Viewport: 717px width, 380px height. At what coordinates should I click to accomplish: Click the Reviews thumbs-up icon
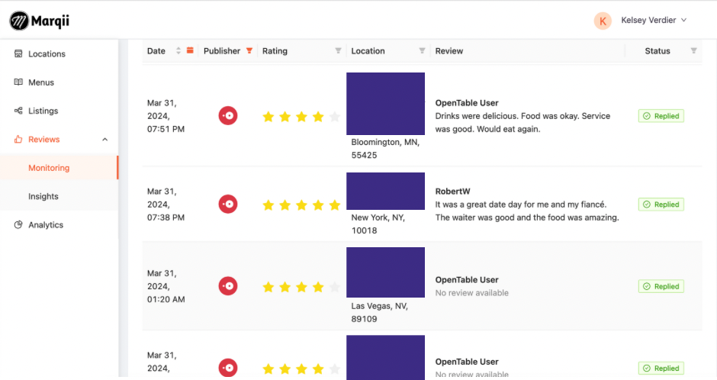(x=18, y=139)
